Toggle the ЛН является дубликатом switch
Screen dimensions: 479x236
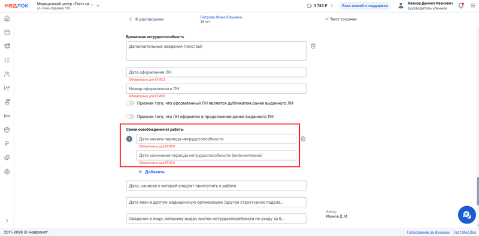[130, 103]
